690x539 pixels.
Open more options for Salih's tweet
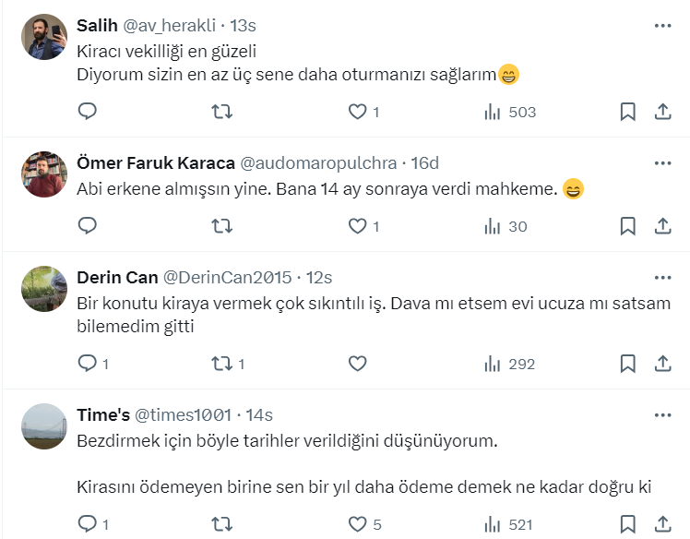tap(662, 26)
